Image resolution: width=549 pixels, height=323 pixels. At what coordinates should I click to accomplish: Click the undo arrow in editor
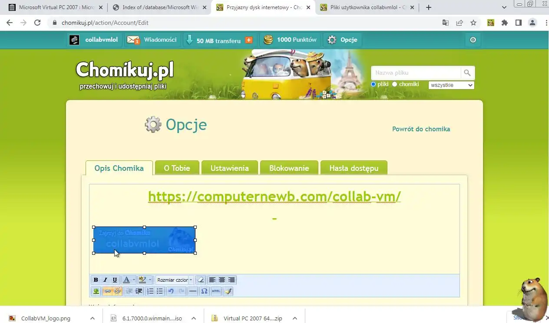click(x=171, y=291)
